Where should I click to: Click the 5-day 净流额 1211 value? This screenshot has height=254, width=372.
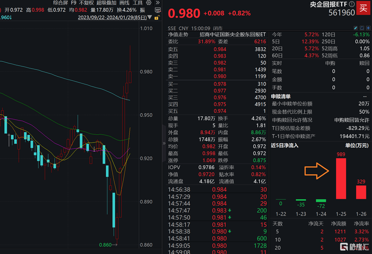pyautogui.click(x=340, y=232)
